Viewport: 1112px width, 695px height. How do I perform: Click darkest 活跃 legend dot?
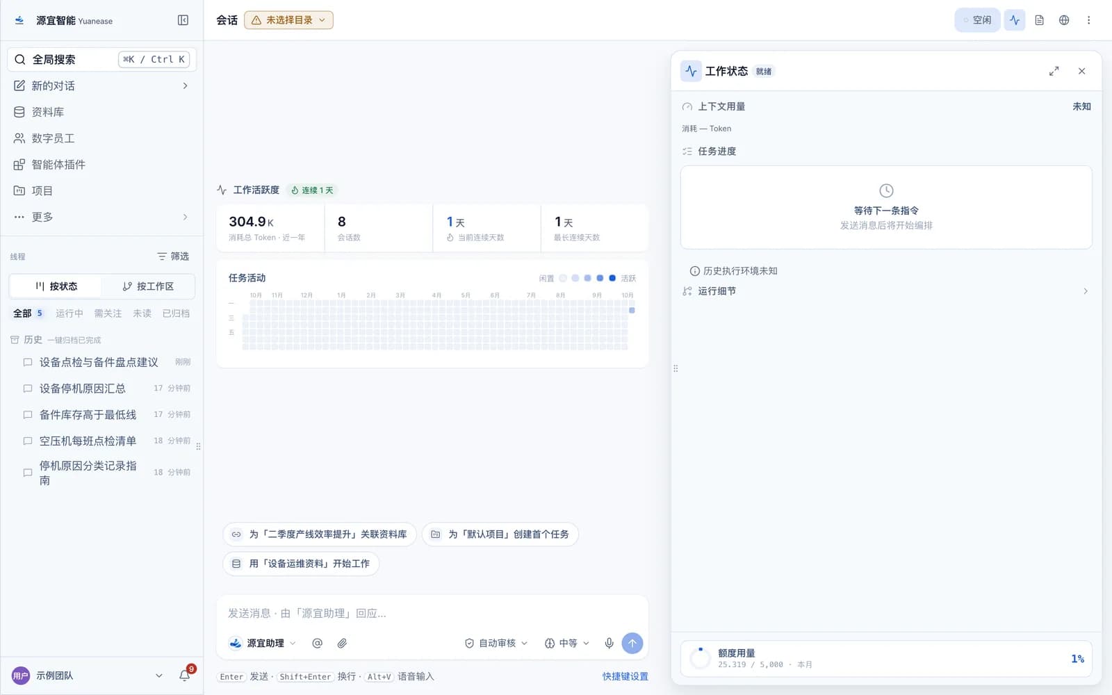[x=612, y=278]
